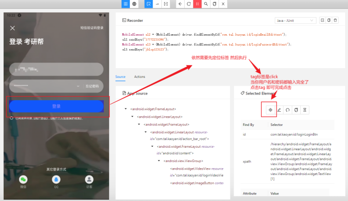Quit session with top toolbar X
This screenshot has width=348, height=201.
(223, 4)
